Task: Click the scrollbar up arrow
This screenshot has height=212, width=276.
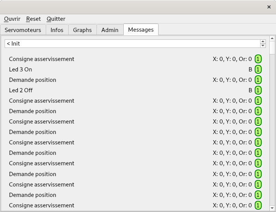Action: 272,38
